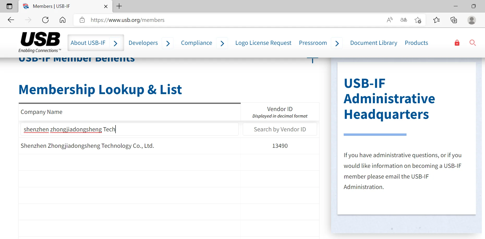
Task: Select the Members | USB-IF tab
Action: click(x=65, y=6)
